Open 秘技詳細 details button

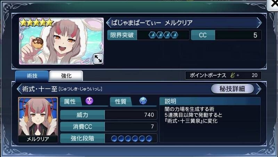232,89
